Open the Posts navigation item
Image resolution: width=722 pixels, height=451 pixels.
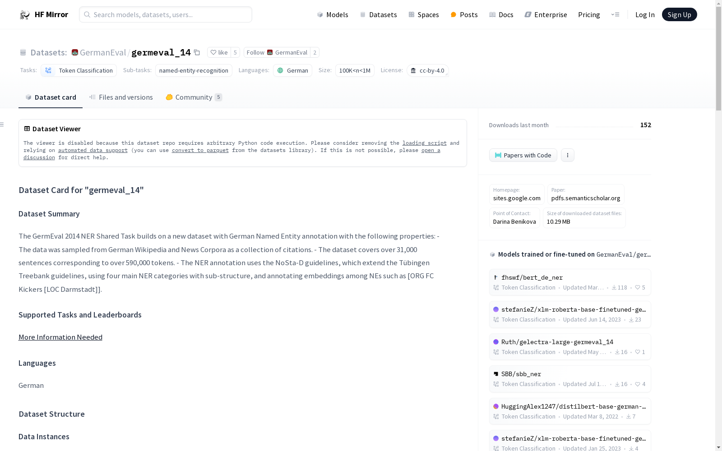pos(464,14)
